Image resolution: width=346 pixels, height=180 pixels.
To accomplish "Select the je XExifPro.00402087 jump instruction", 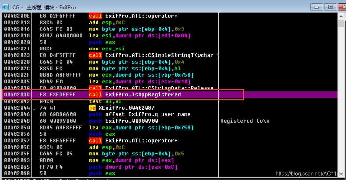I will coord(121,108).
